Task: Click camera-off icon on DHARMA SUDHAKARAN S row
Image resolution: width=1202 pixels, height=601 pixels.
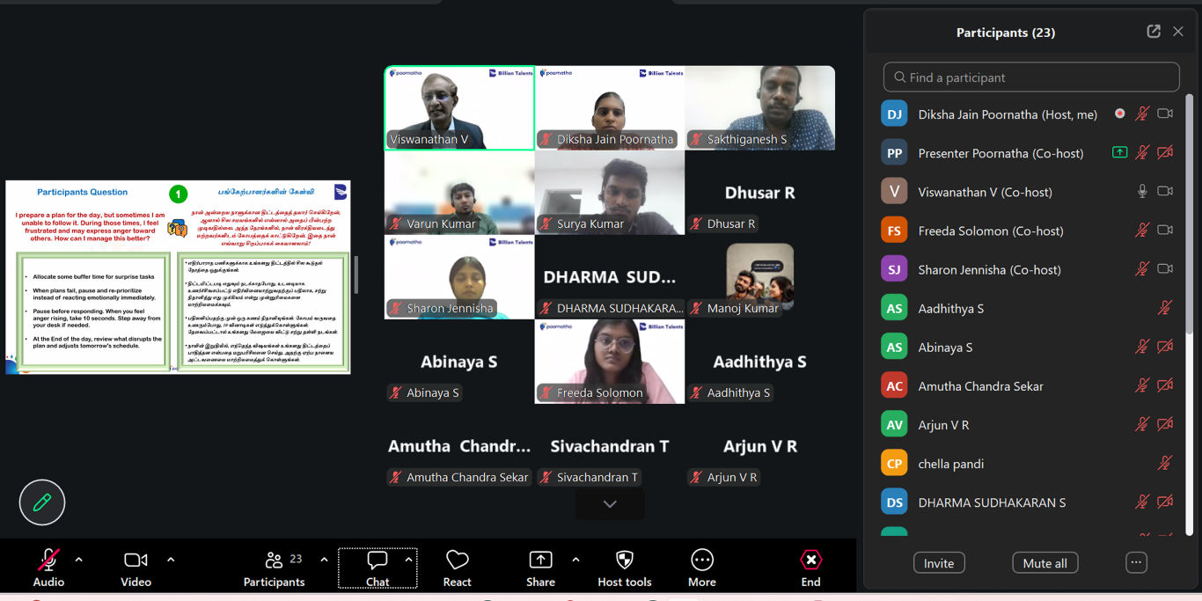Action: tap(1165, 502)
